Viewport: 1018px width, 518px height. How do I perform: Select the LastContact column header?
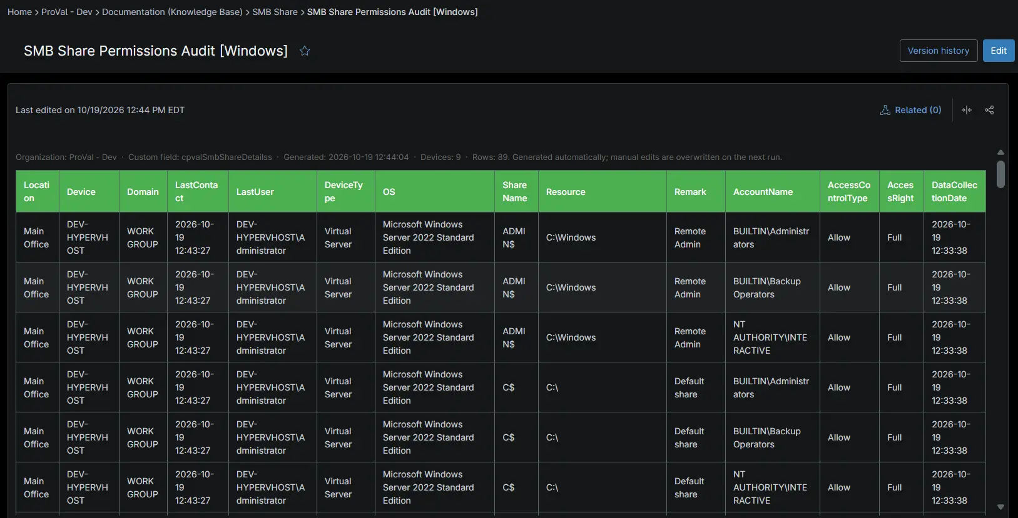click(x=198, y=192)
